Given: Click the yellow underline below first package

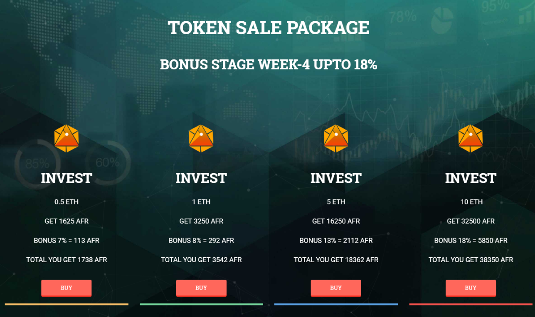Looking at the screenshot, I should click(x=67, y=305).
